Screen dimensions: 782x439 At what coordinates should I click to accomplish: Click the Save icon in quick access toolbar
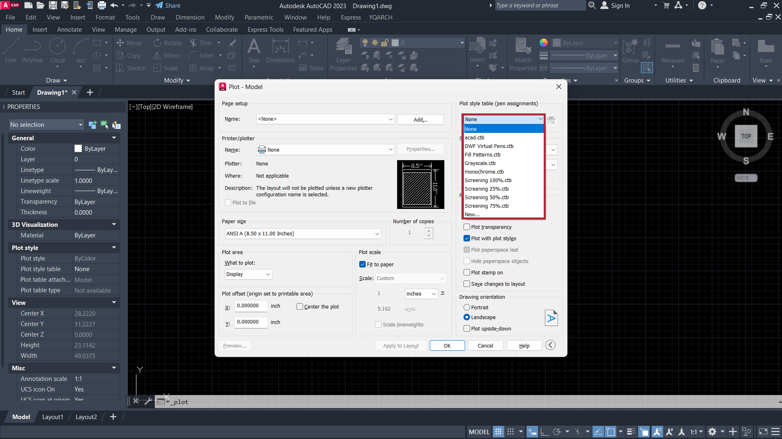53,5
